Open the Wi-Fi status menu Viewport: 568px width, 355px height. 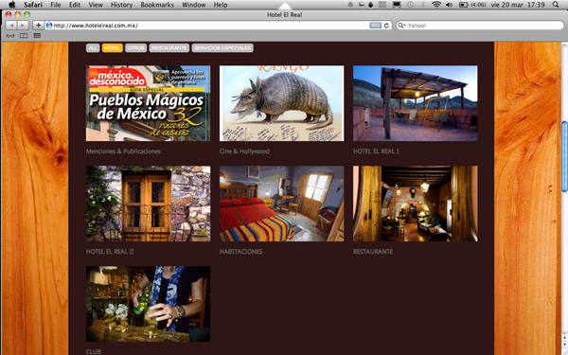[436, 5]
